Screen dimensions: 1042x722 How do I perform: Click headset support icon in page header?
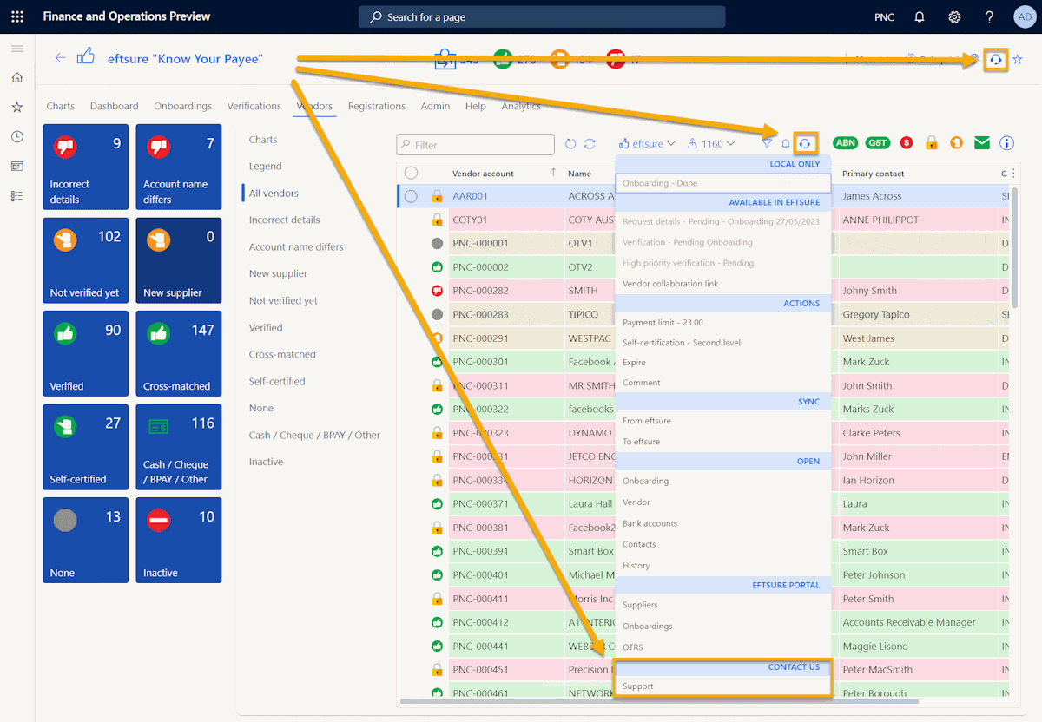pos(996,59)
